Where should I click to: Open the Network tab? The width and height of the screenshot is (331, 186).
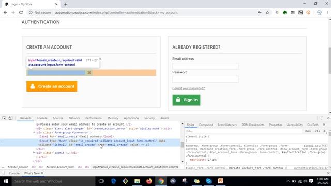coord(74,118)
